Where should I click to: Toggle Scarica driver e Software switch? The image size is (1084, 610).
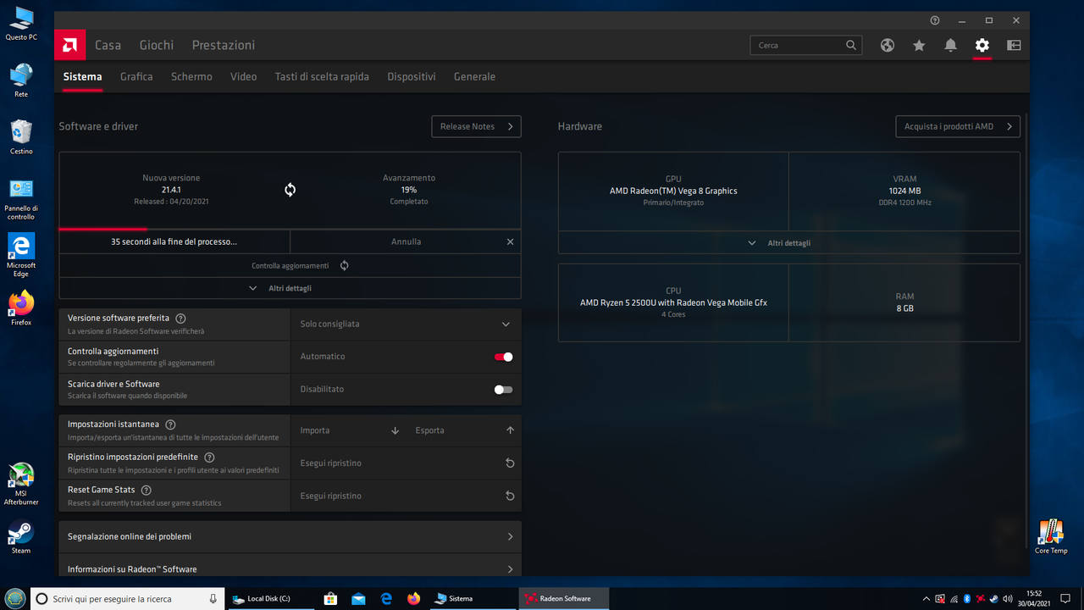(x=503, y=390)
